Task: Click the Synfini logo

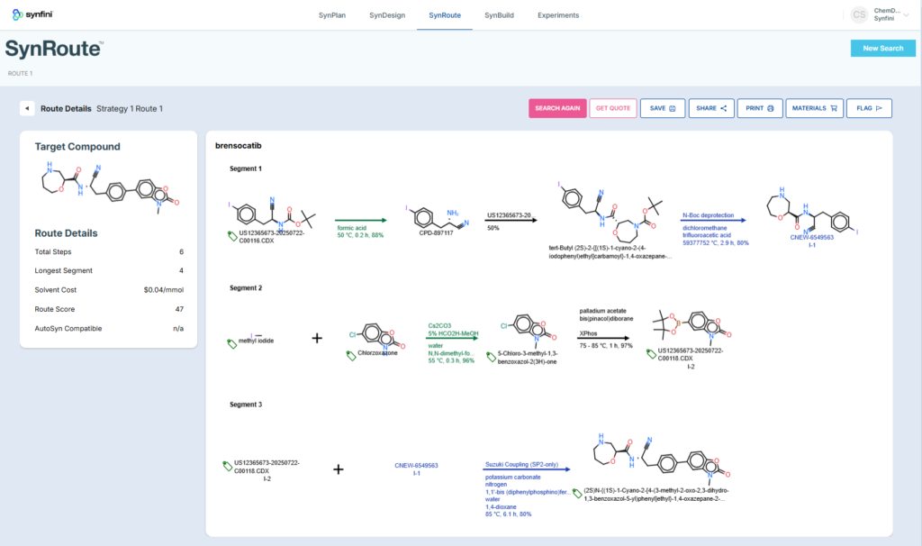Action: point(32,14)
